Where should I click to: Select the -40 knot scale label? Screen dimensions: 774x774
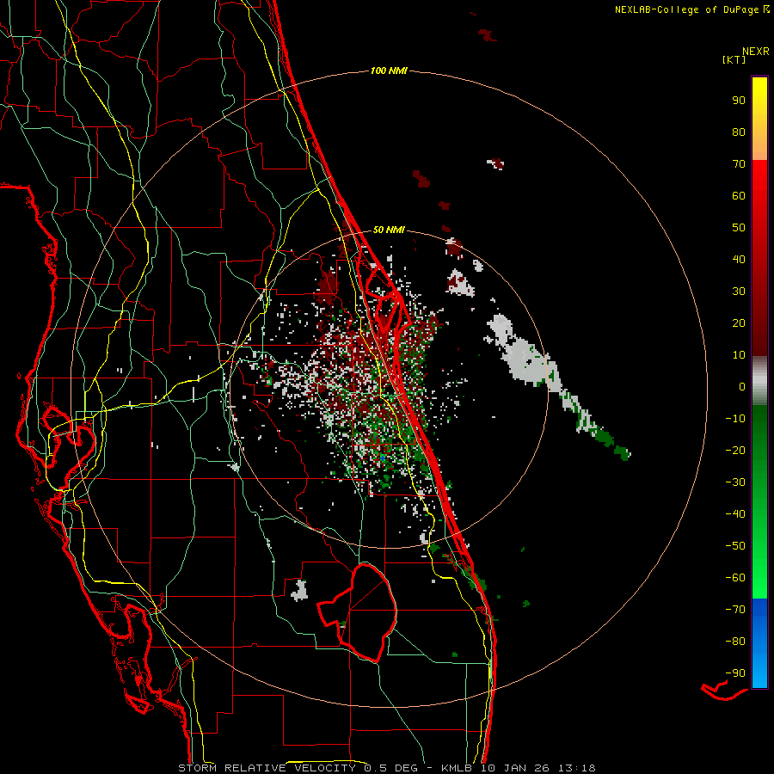(x=735, y=514)
